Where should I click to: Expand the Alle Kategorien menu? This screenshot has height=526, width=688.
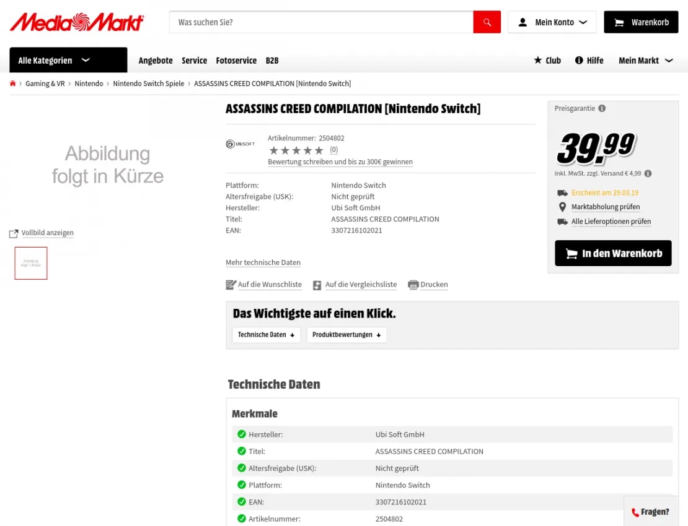[68, 60]
